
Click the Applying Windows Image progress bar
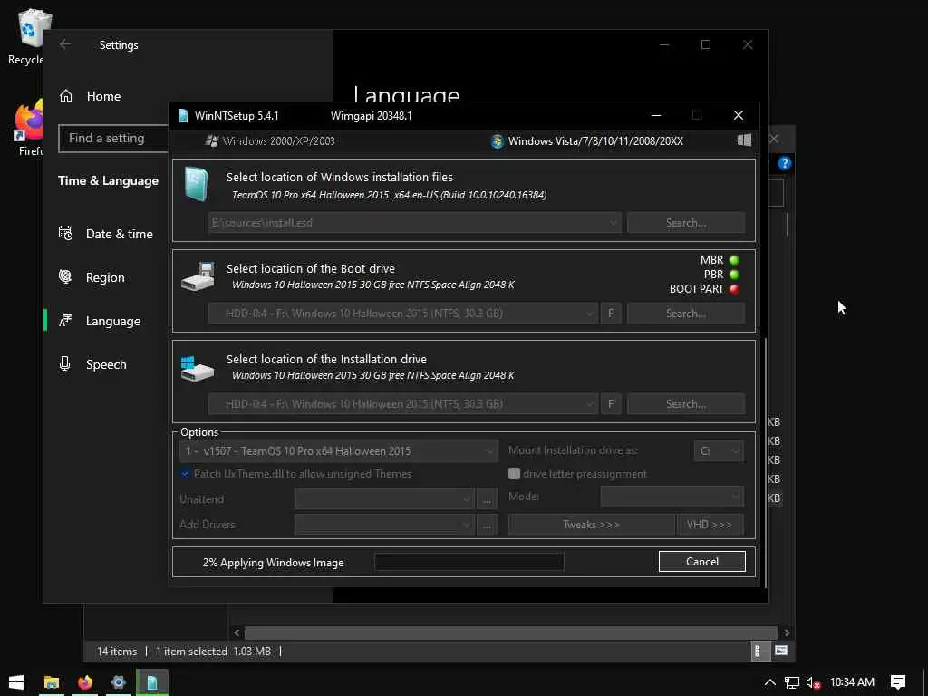tap(469, 562)
